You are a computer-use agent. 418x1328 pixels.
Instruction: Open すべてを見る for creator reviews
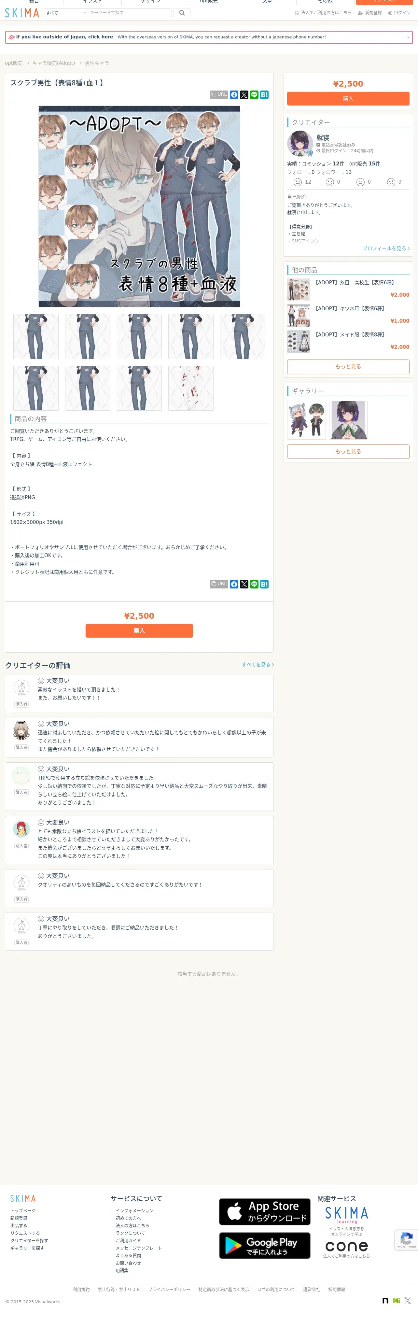click(258, 665)
